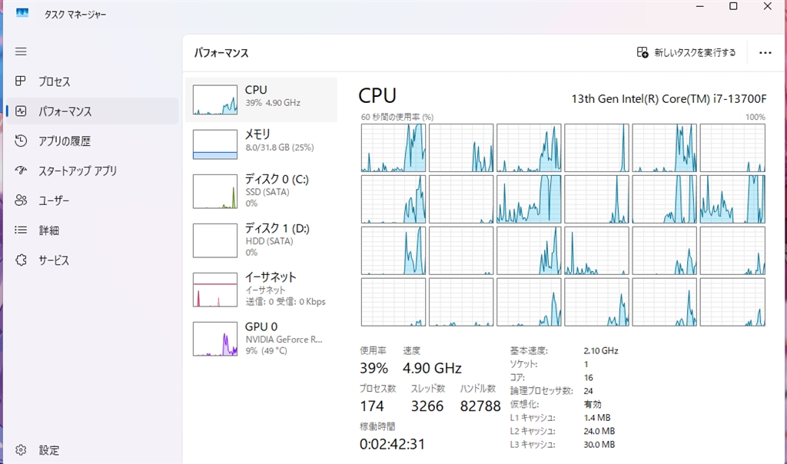Viewport: 787px width, 464px height.
Task: Open the サービス puzzle icon
Action: [x=22, y=260]
